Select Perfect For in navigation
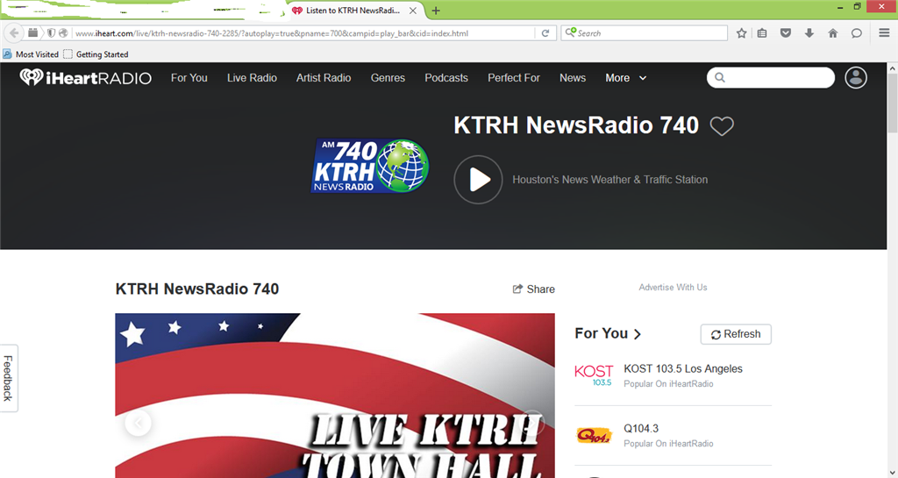898x478 pixels. [x=514, y=78]
